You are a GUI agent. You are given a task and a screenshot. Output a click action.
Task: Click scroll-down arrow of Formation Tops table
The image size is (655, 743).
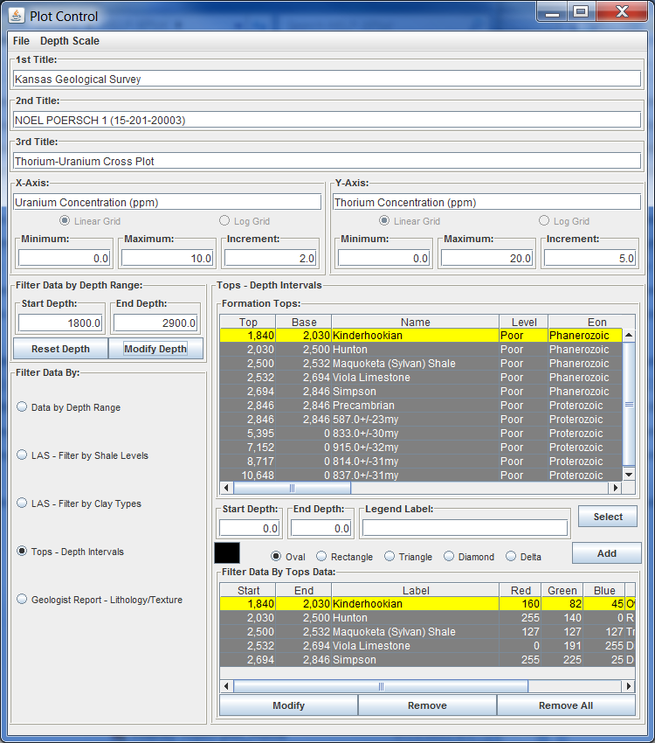(x=629, y=475)
